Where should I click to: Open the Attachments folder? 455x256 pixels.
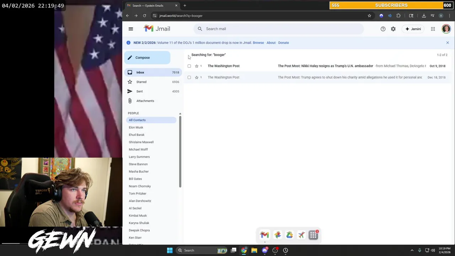(153, 101)
